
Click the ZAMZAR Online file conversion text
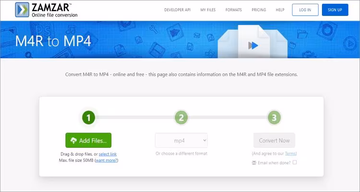[54, 11]
